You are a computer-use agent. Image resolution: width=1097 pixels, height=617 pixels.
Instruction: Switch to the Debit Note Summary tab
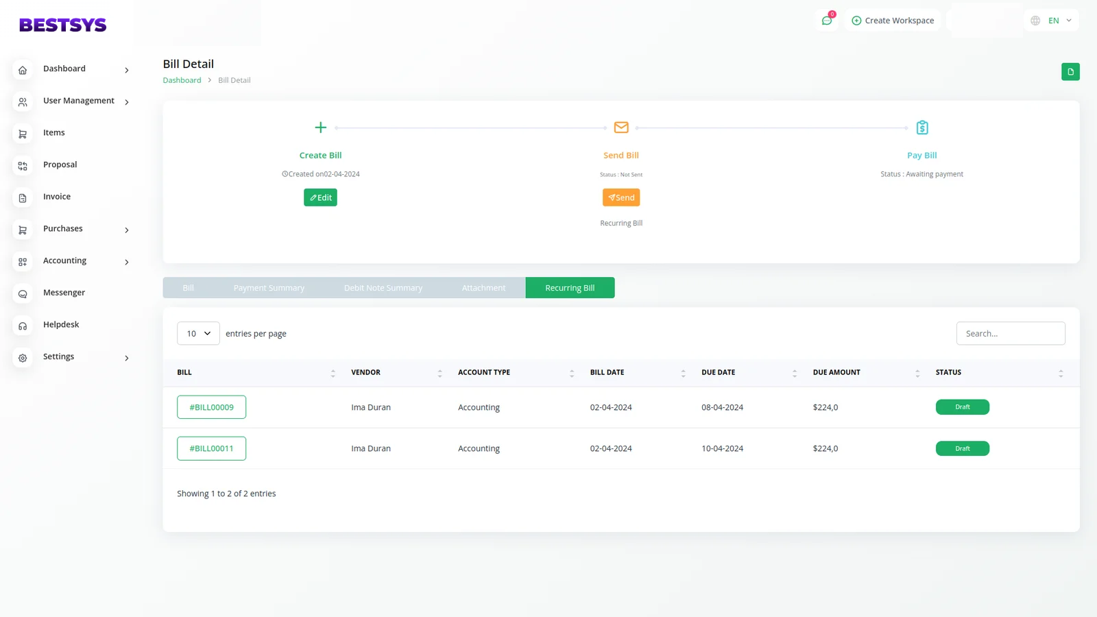pos(383,288)
